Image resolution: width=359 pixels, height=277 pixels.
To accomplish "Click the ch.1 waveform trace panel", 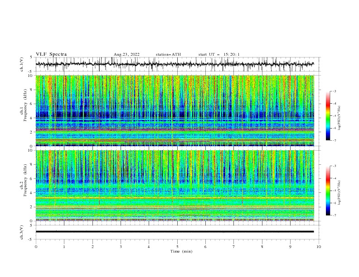I will point(178,64).
